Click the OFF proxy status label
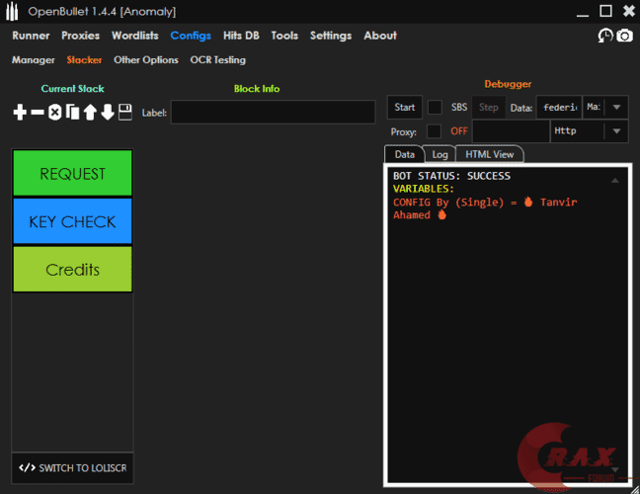The width and height of the screenshot is (640, 494). tap(459, 131)
